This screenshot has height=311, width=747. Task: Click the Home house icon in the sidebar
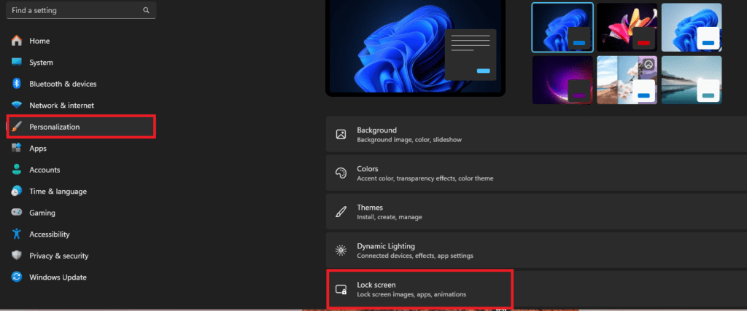click(x=17, y=41)
